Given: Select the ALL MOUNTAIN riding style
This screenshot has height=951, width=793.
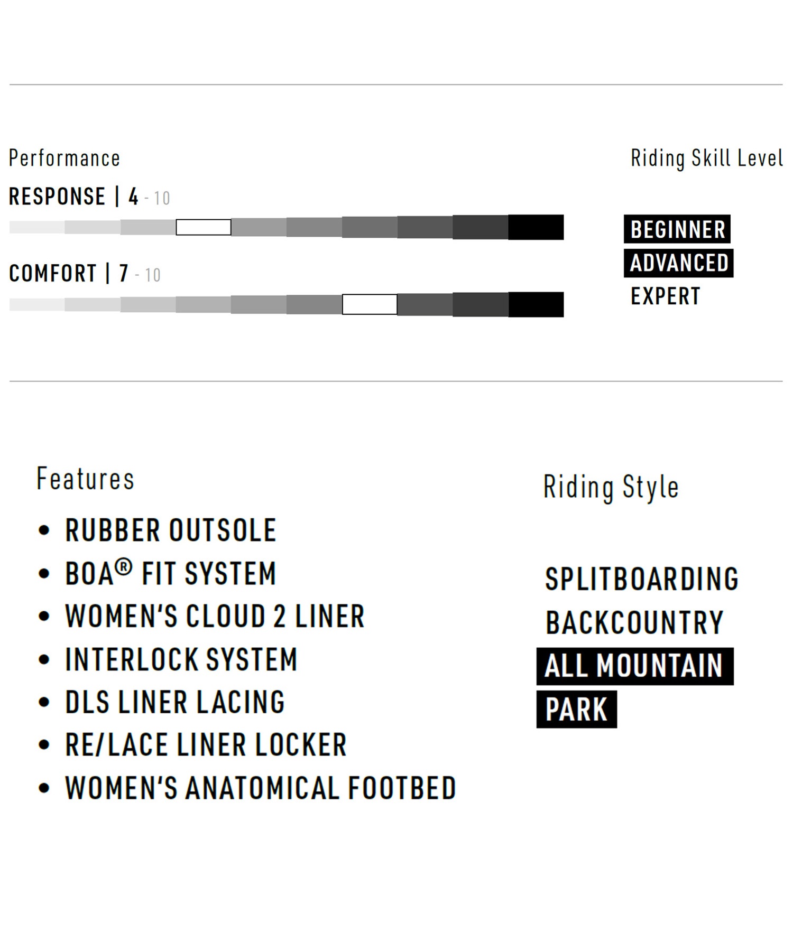Looking at the screenshot, I should [635, 666].
